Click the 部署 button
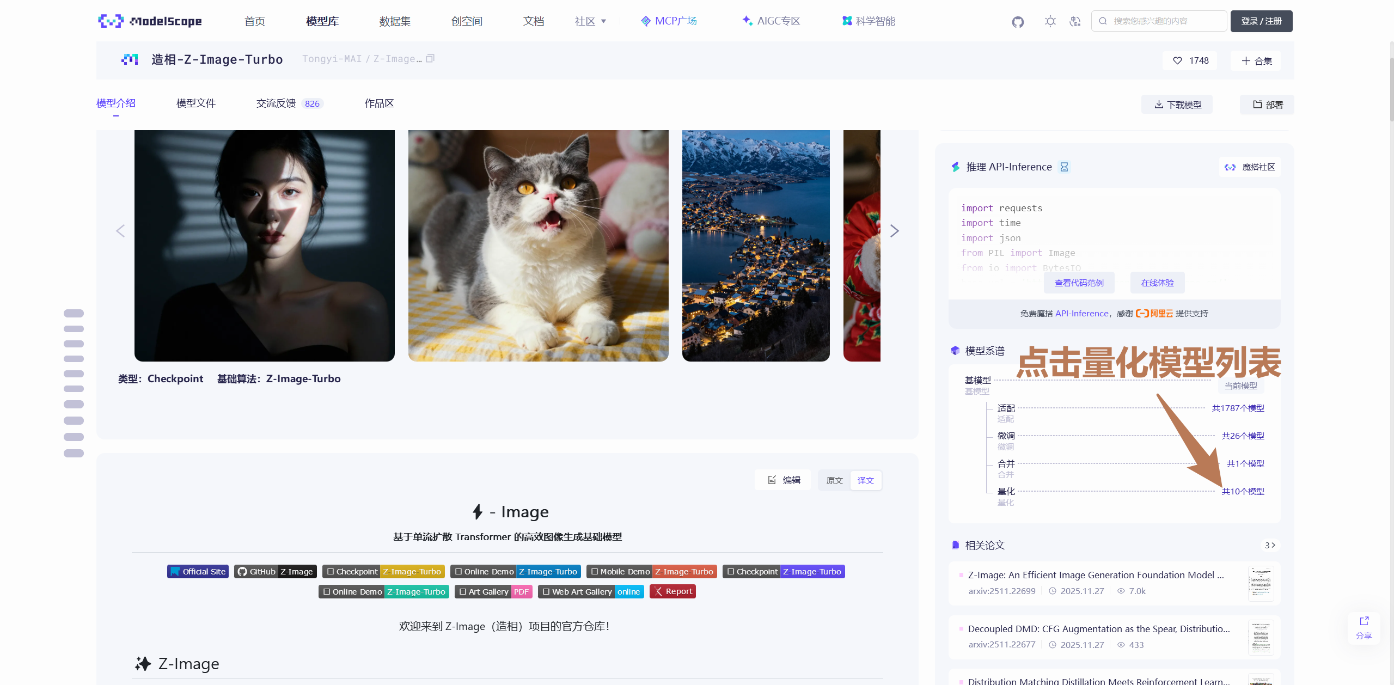 point(1267,105)
